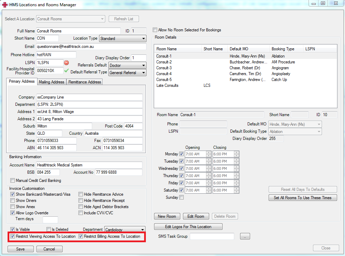Create a New Room
The width and height of the screenshot is (345, 256).
167,216
